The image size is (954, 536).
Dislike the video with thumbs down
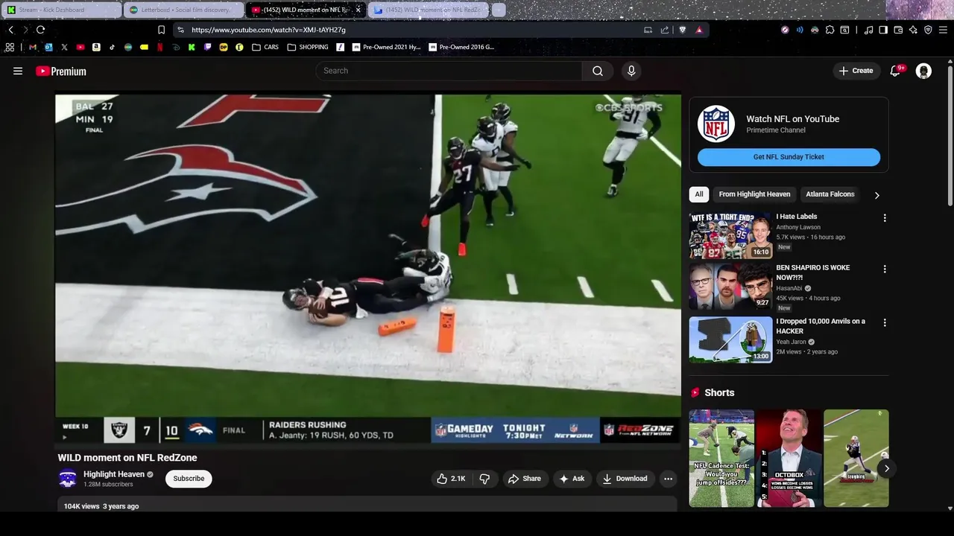484,479
